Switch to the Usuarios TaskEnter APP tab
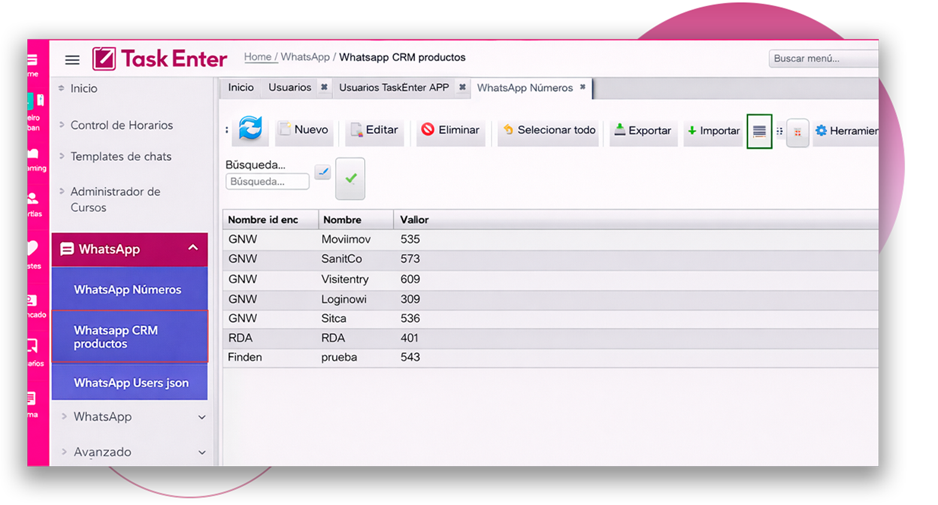The image size is (938, 505). [394, 87]
